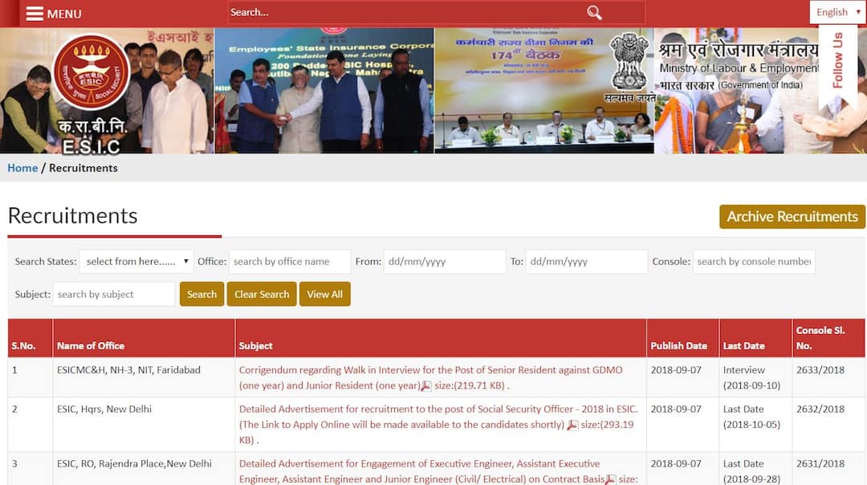Click console number 2631/2018
Viewport: 867px width, 485px height.
point(820,463)
